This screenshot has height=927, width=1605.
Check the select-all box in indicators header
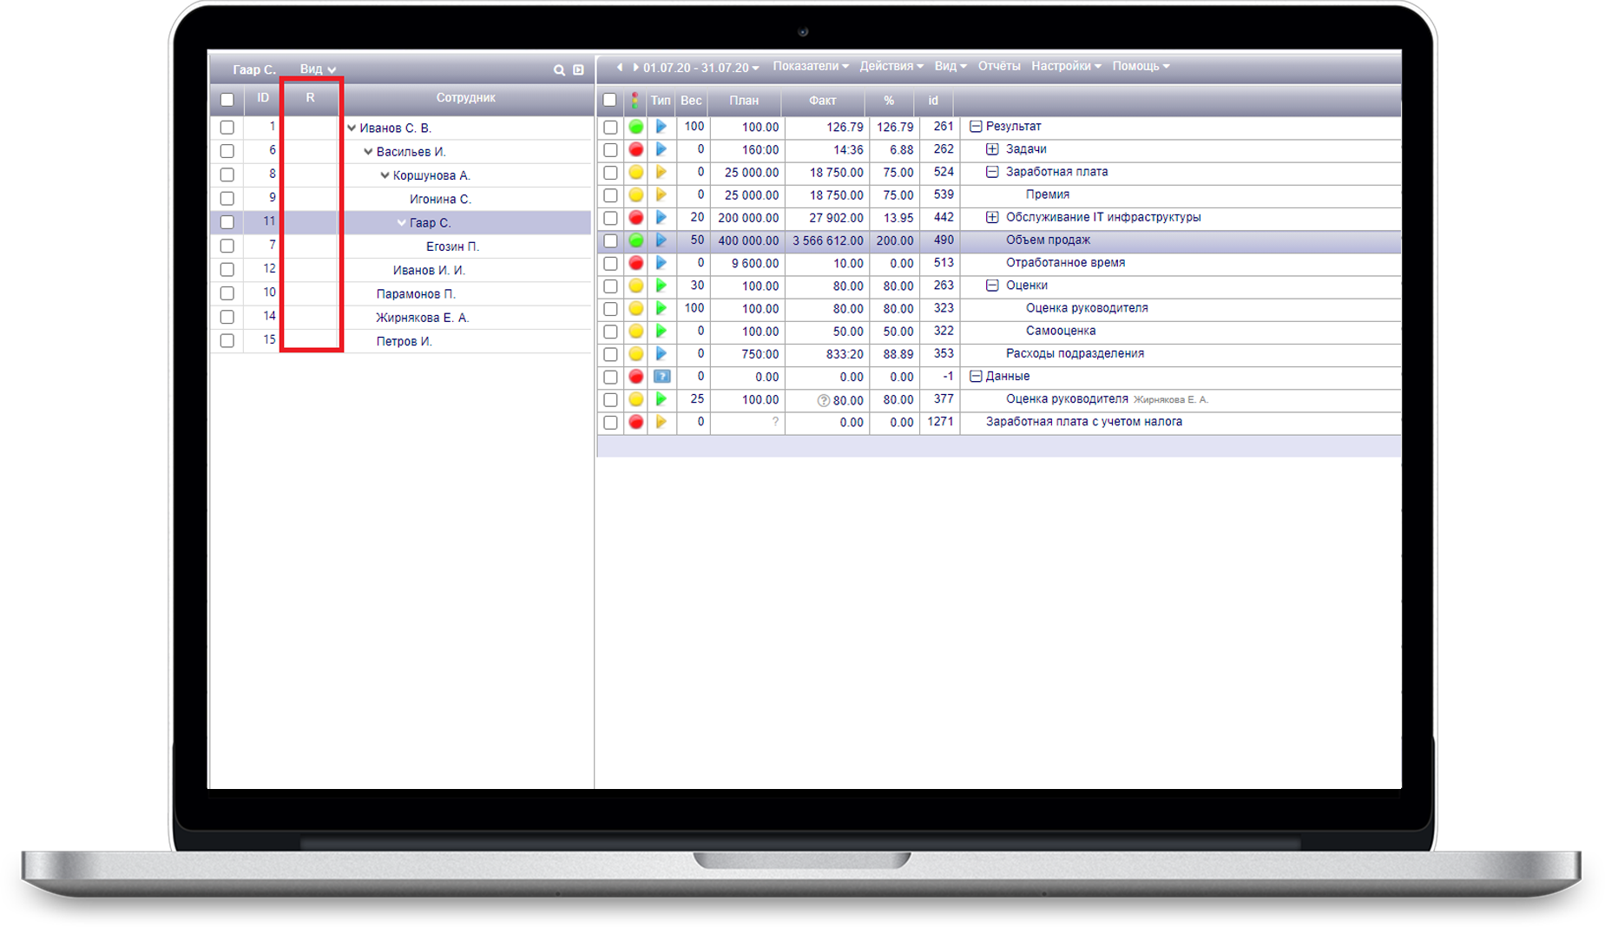pyautogui.click(x=610, y=101)
